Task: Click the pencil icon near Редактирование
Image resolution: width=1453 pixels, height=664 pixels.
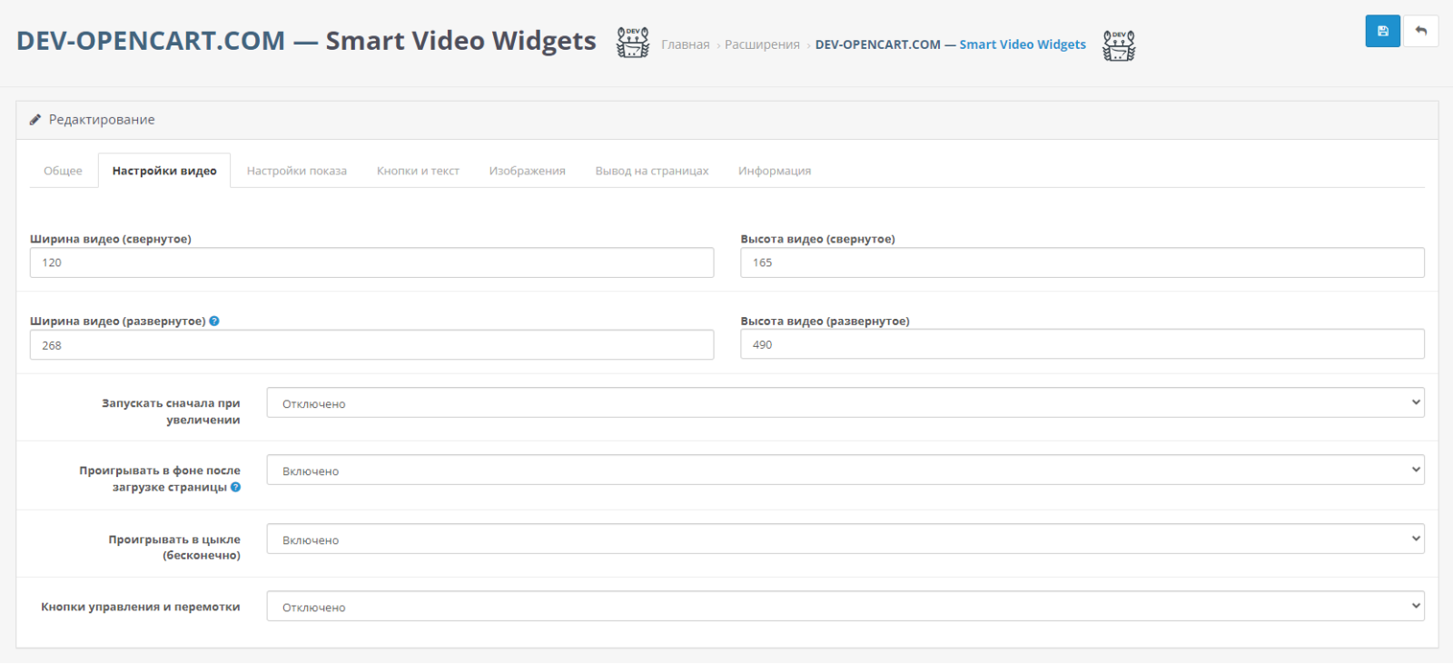Action: (35, 120)
